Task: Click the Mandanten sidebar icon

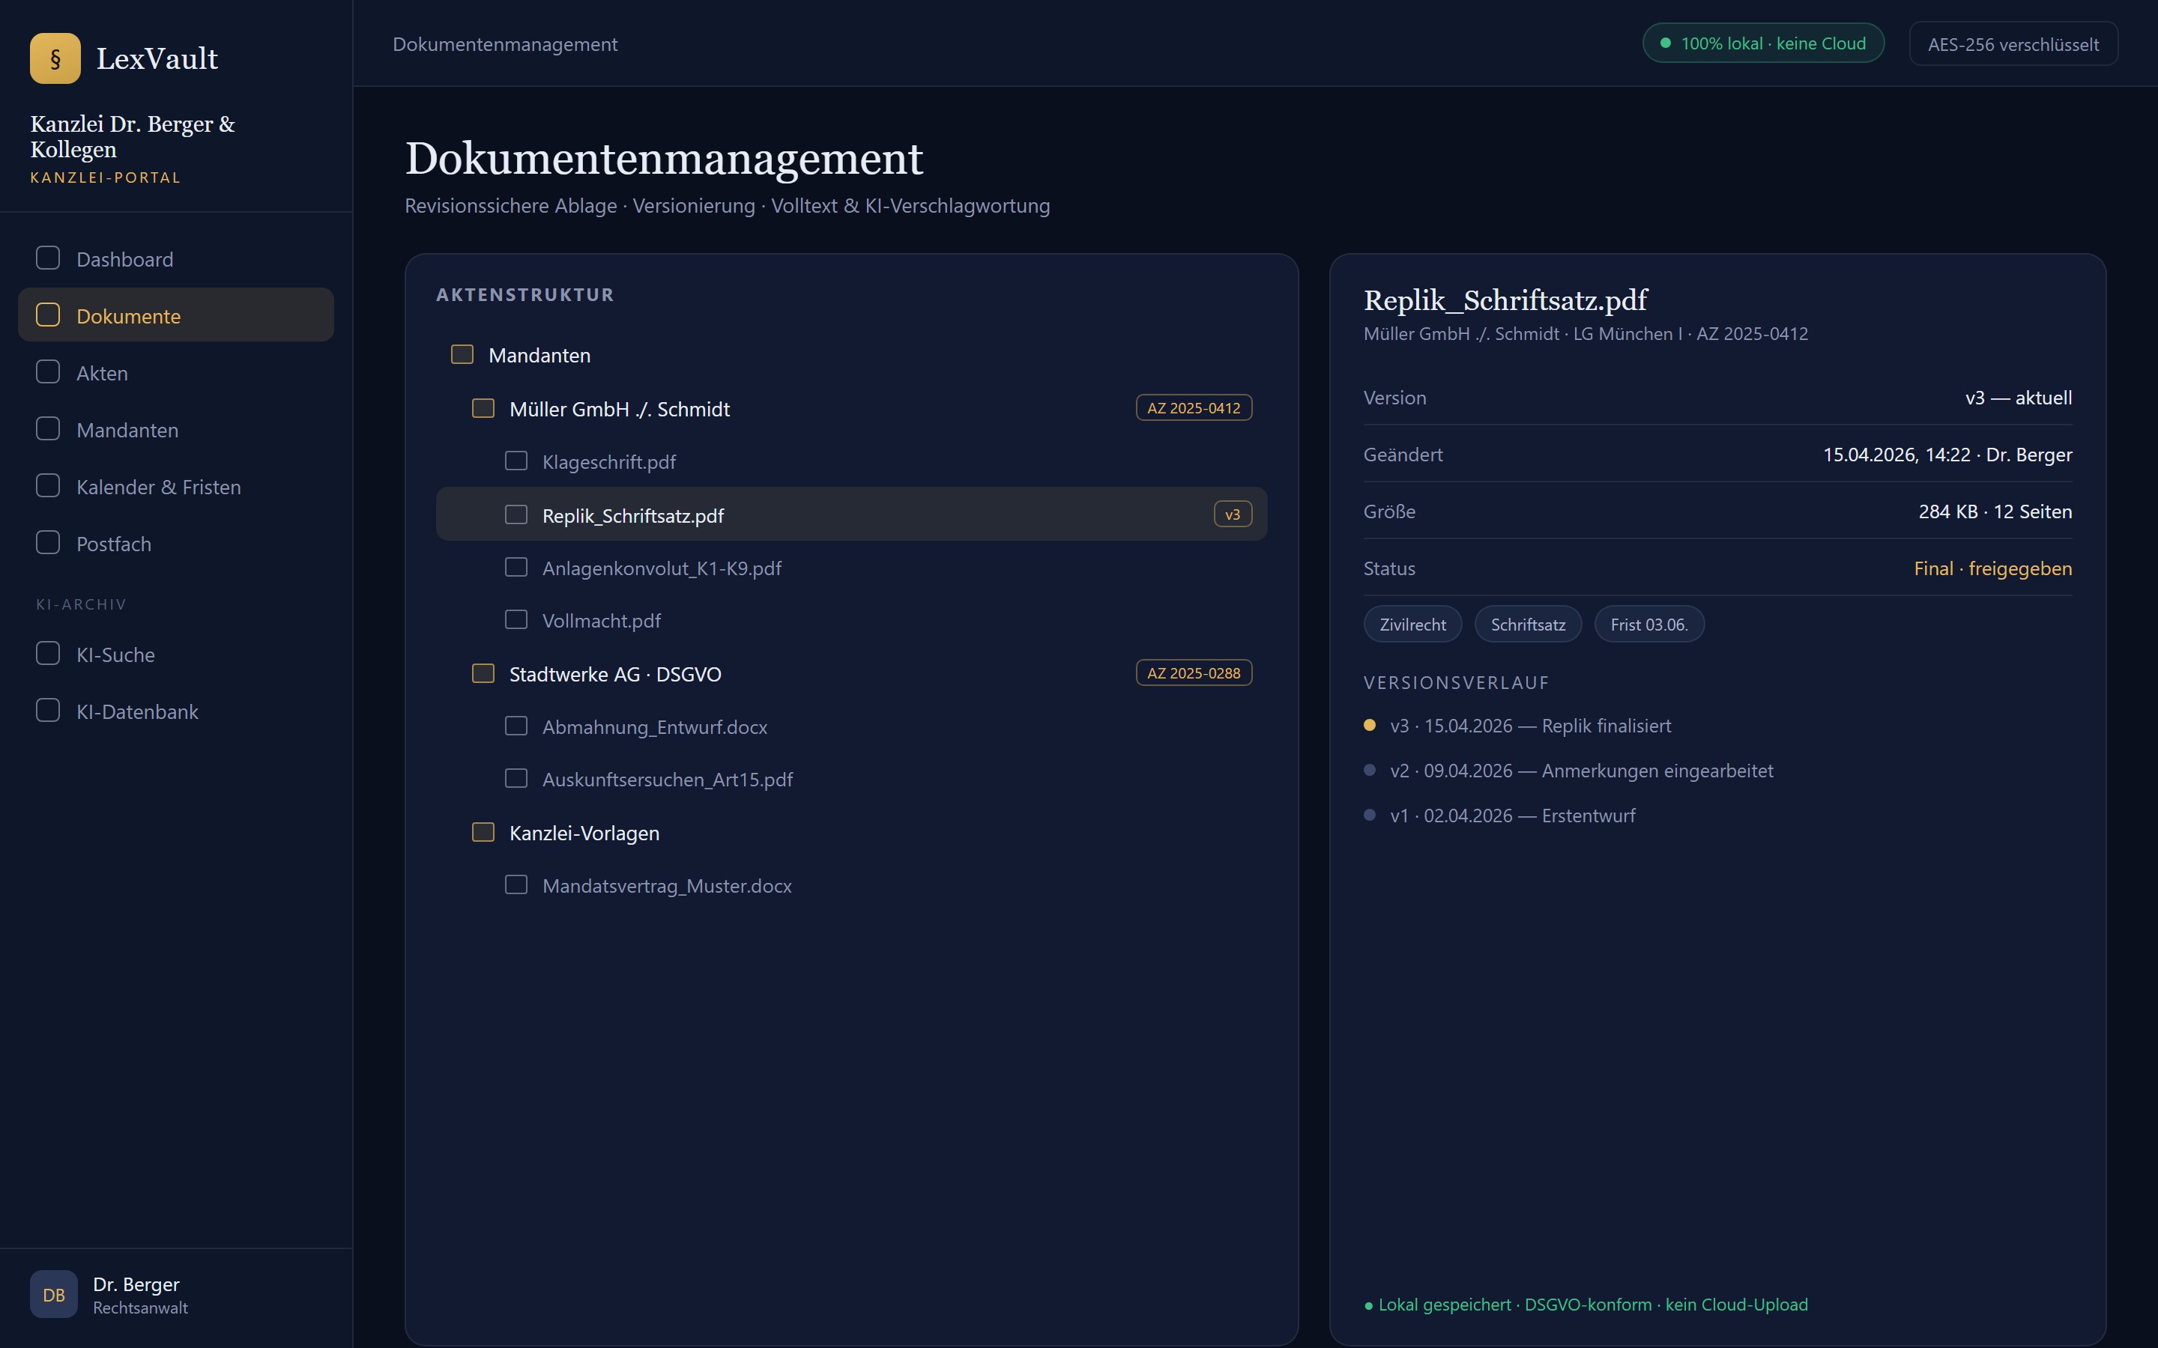Action: pos(48,430)
